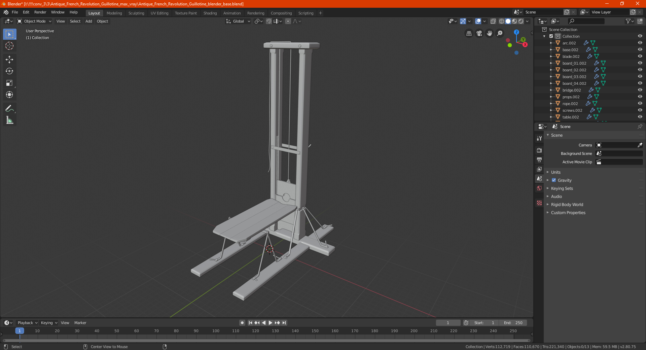Choose the Move tool
646x350 pixels.
tap(9, 60)
